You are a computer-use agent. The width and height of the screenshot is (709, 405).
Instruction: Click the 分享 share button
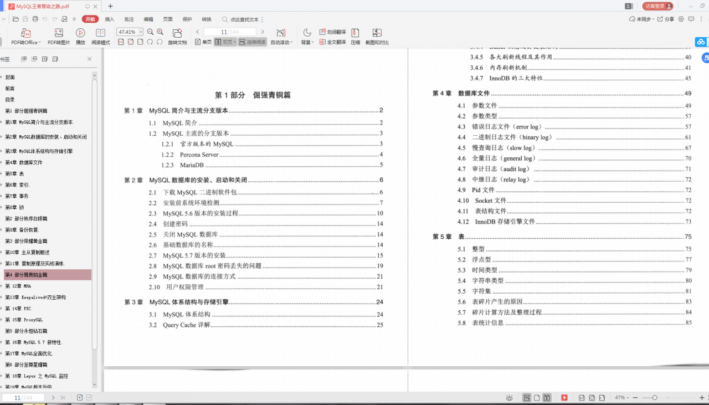click(666, 19)
